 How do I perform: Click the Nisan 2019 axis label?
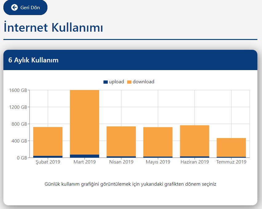[121, 162]
